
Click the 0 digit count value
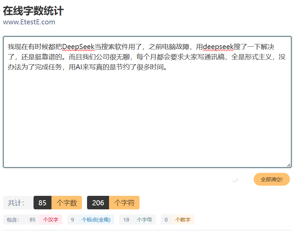[166, 220]
